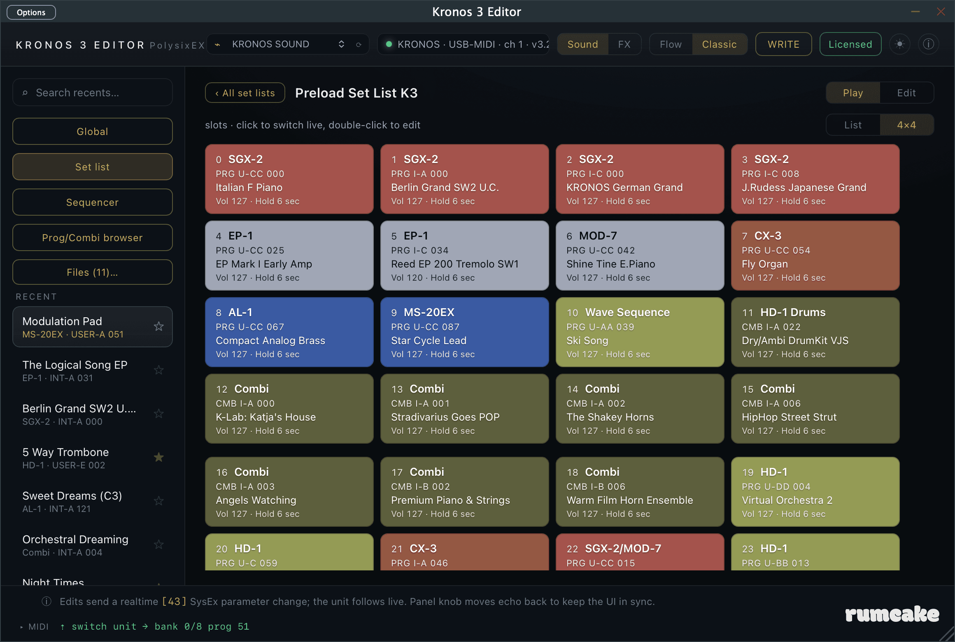This screenshot has height=642, width=955.
Task: Open the KRONOS USB-MIDI connection status
Action: click(x=464, y=44)
